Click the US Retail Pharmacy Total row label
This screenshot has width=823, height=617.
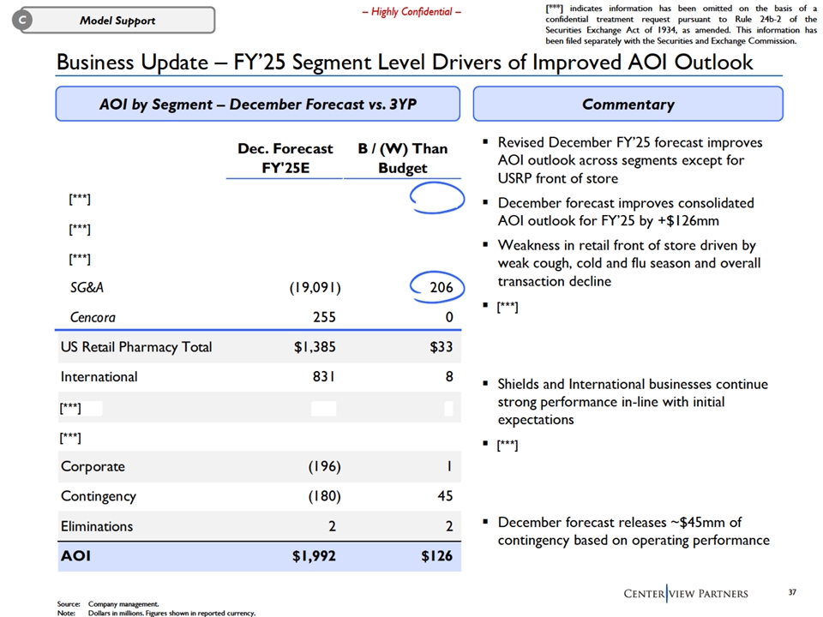[x=136, y=347]
